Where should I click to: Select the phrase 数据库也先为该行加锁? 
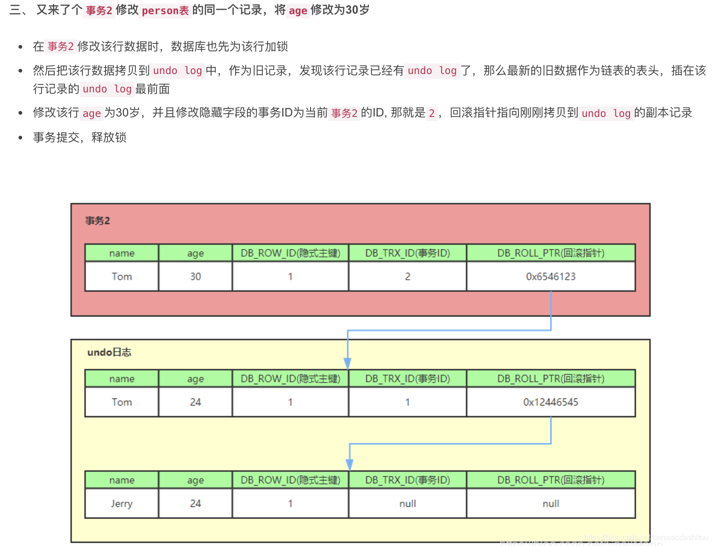pos(229,46)
